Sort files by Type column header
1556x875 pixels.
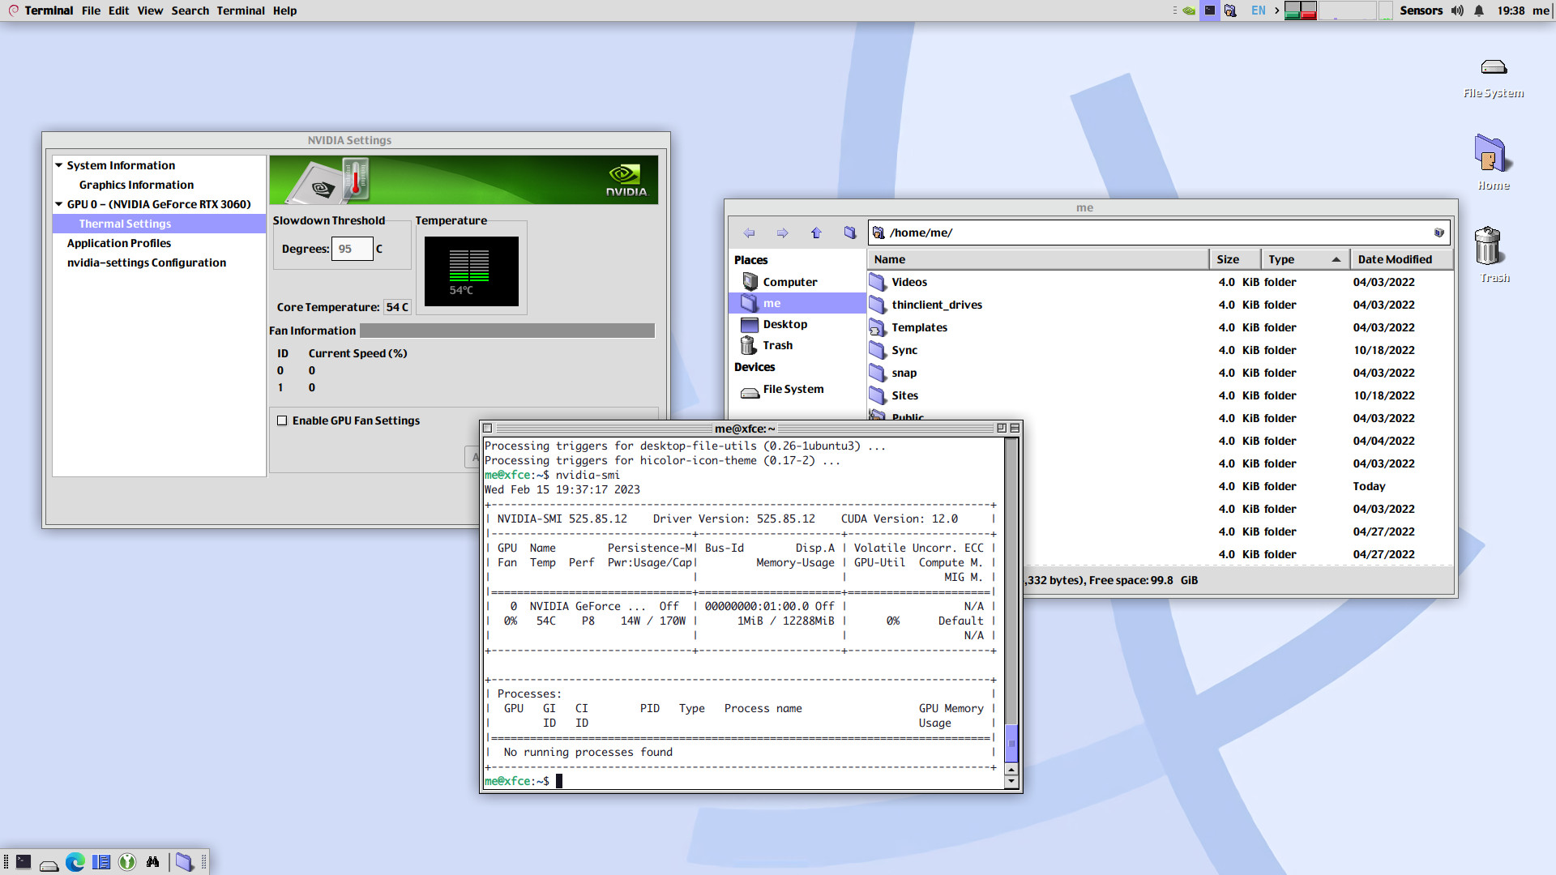tap(1306, 259)
